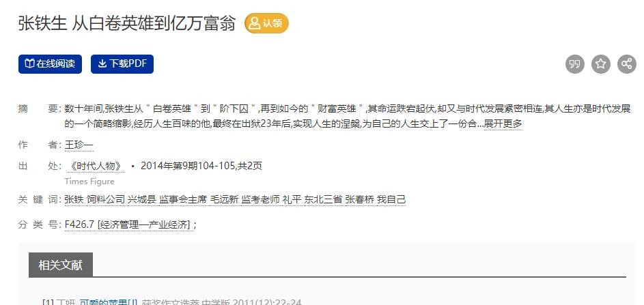Screen dimensions: 644x305
Task: Open 在线阅读 online reading
Action: (x=50, y=64)
